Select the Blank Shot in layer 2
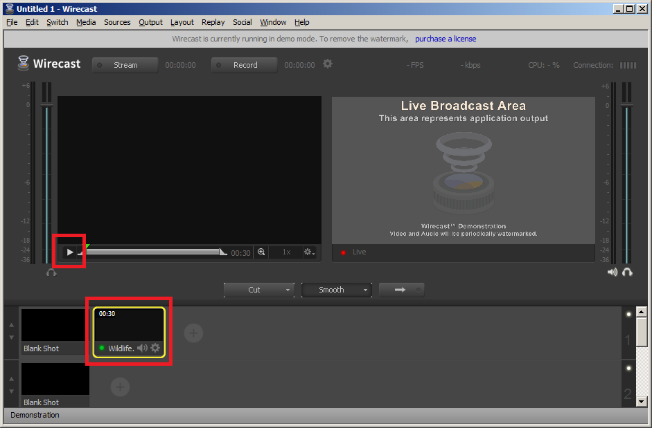Screen dimensions: 652x428 [55, 385]
